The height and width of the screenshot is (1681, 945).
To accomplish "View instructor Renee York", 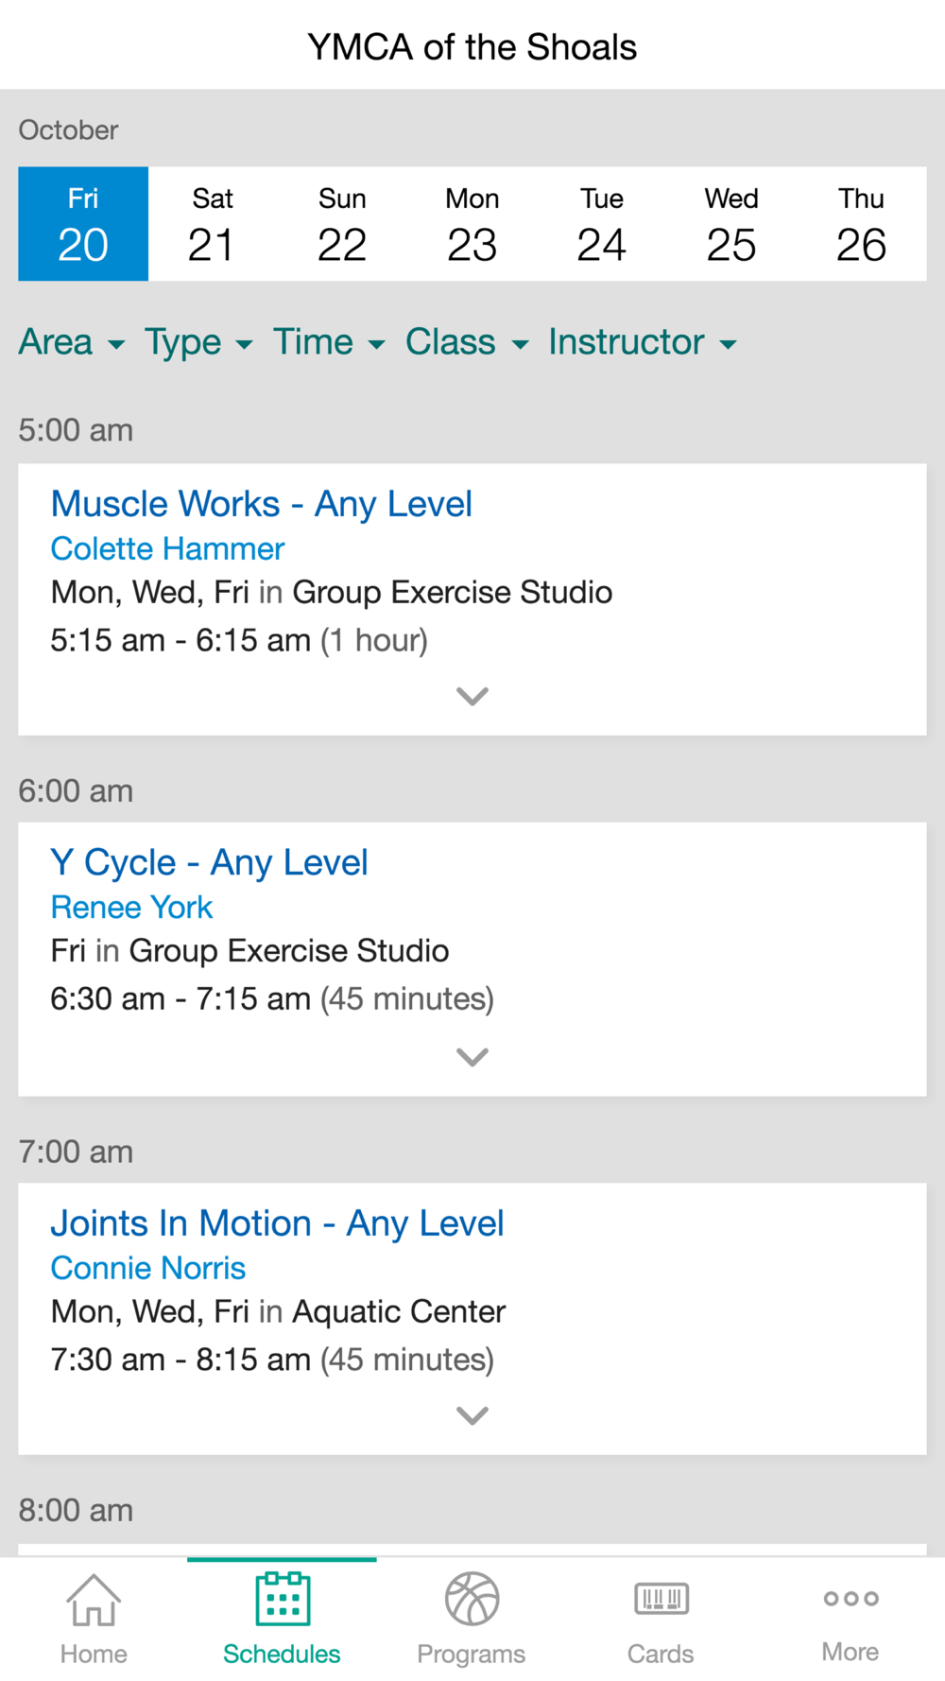I will click(x=131, y=908).
